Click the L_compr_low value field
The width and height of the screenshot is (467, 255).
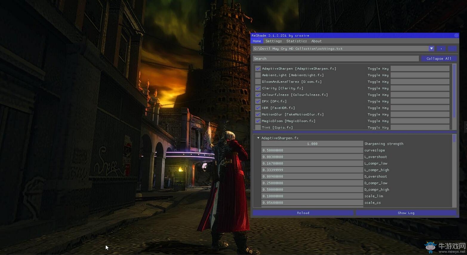point(312,164)
